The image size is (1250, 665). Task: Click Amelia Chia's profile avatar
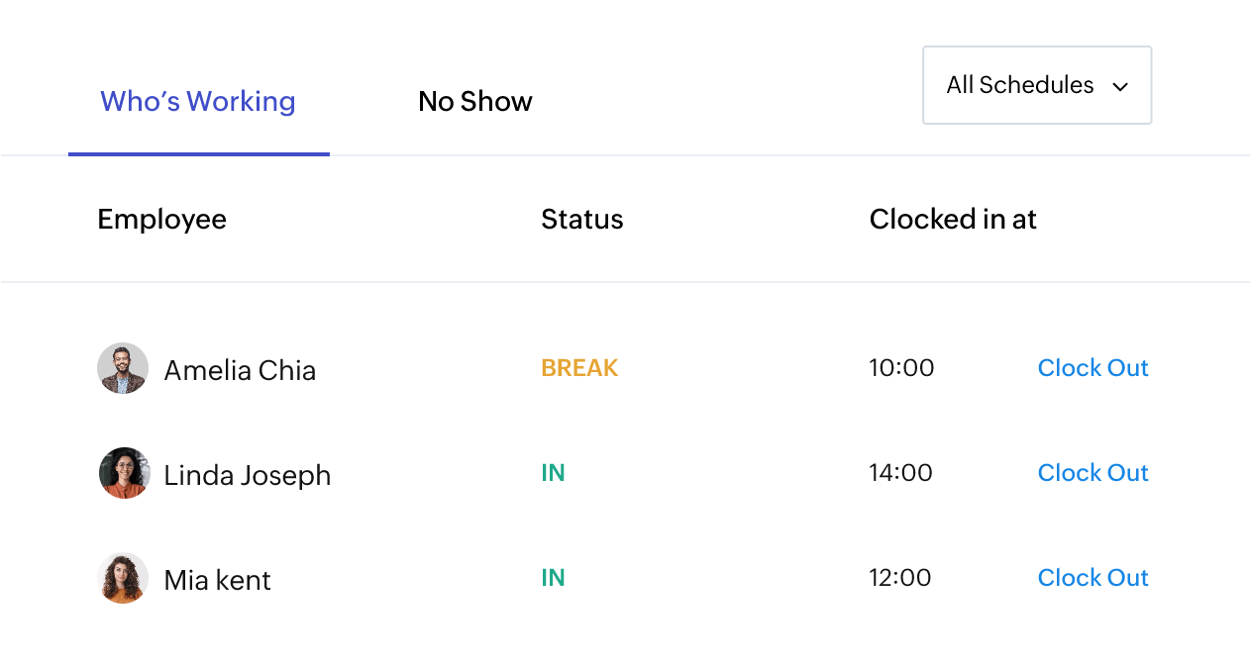click(x=122, y=367)
